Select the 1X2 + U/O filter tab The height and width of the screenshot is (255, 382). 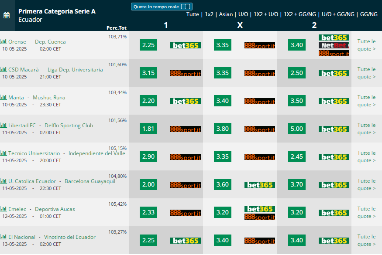(x=266, y=14)
